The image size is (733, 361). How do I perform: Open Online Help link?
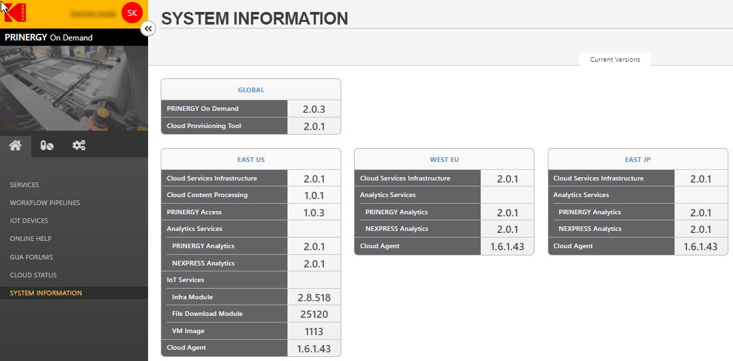(31, 239)
